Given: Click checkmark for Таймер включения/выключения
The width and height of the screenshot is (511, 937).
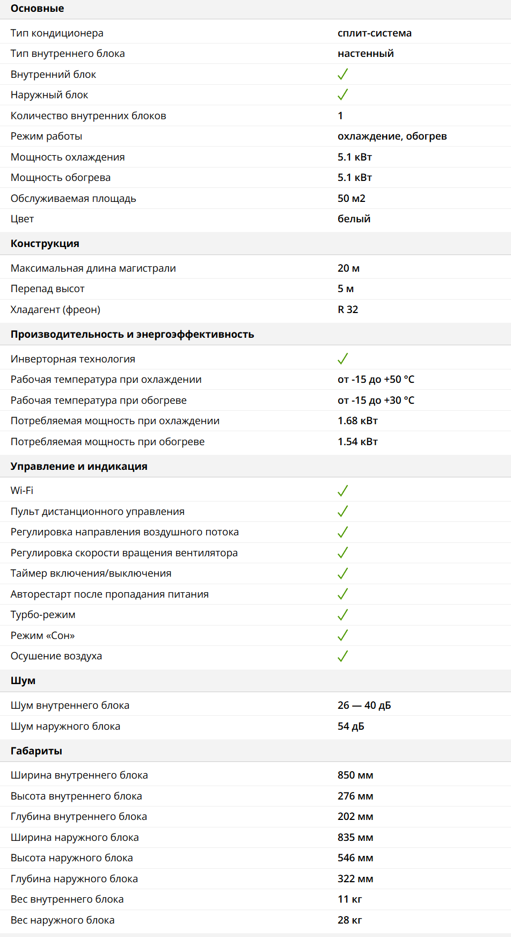Looking at the screenshot, I should click(342, 573).
